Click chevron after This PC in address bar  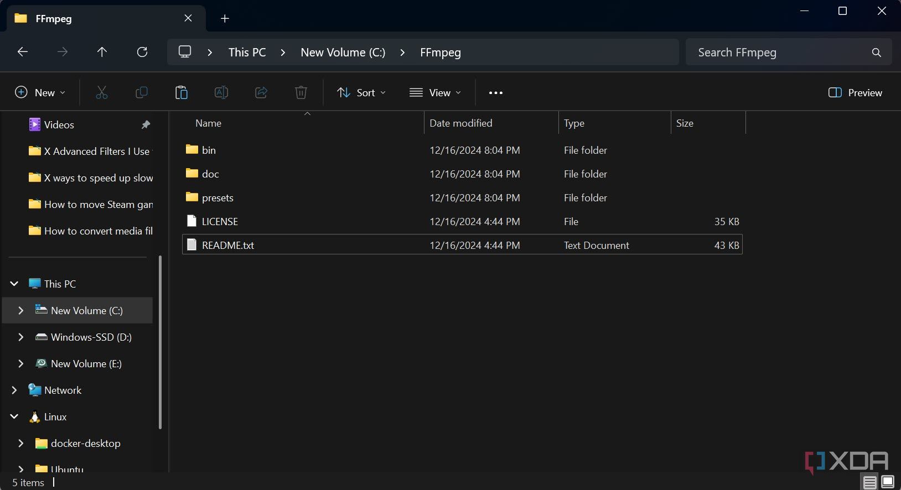(x=283, y=53)
